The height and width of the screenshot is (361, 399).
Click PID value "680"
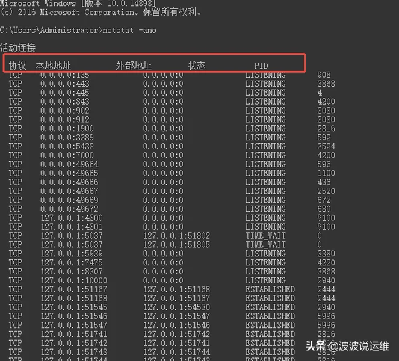coord(324,209)
